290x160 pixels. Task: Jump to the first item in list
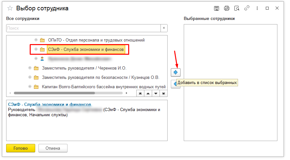140,93
